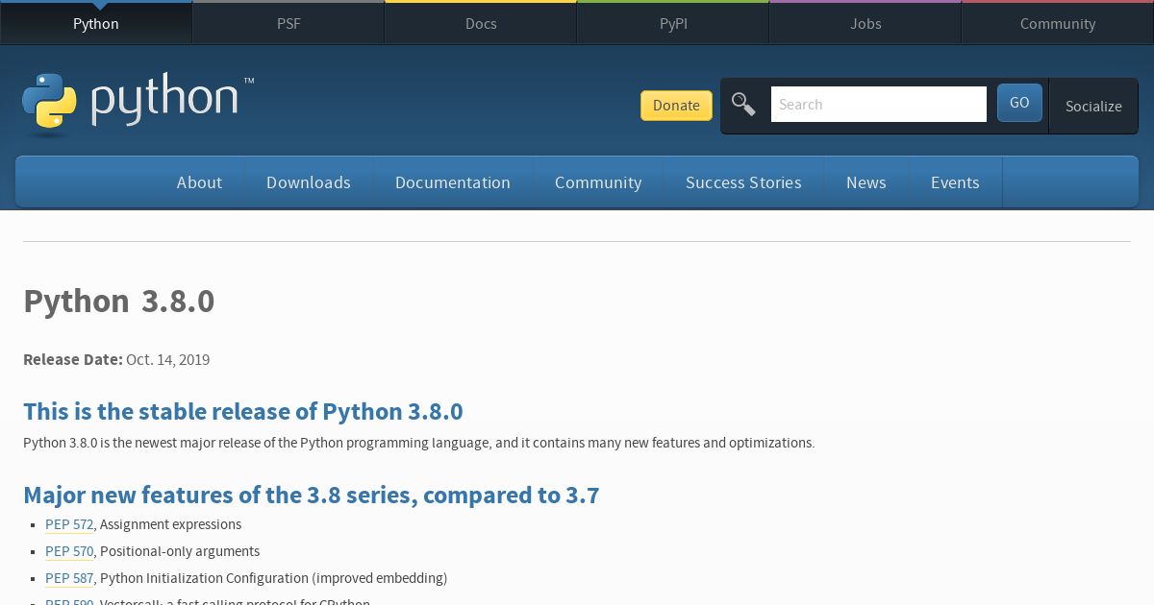Follow the PEP 587 link

click(69, 578)
